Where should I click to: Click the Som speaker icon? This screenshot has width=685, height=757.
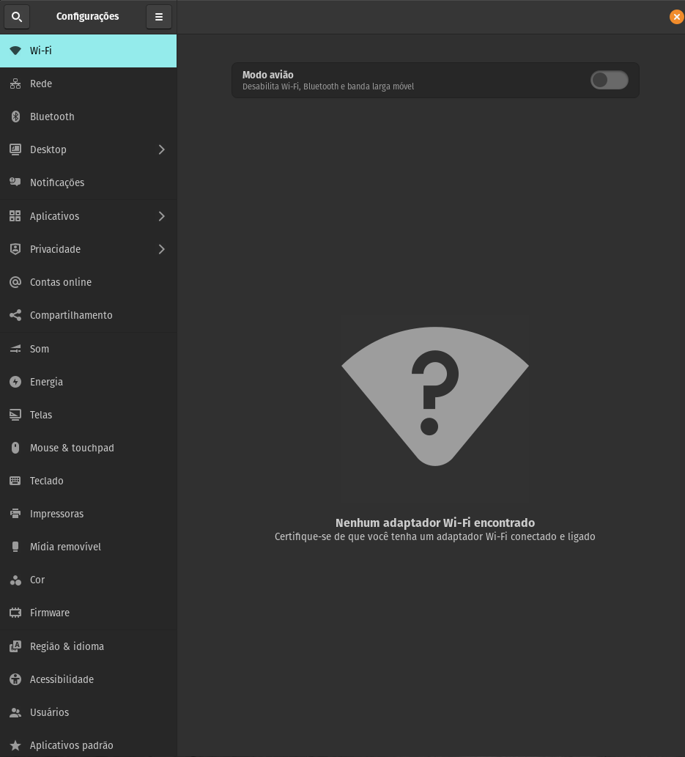point(15,349)
